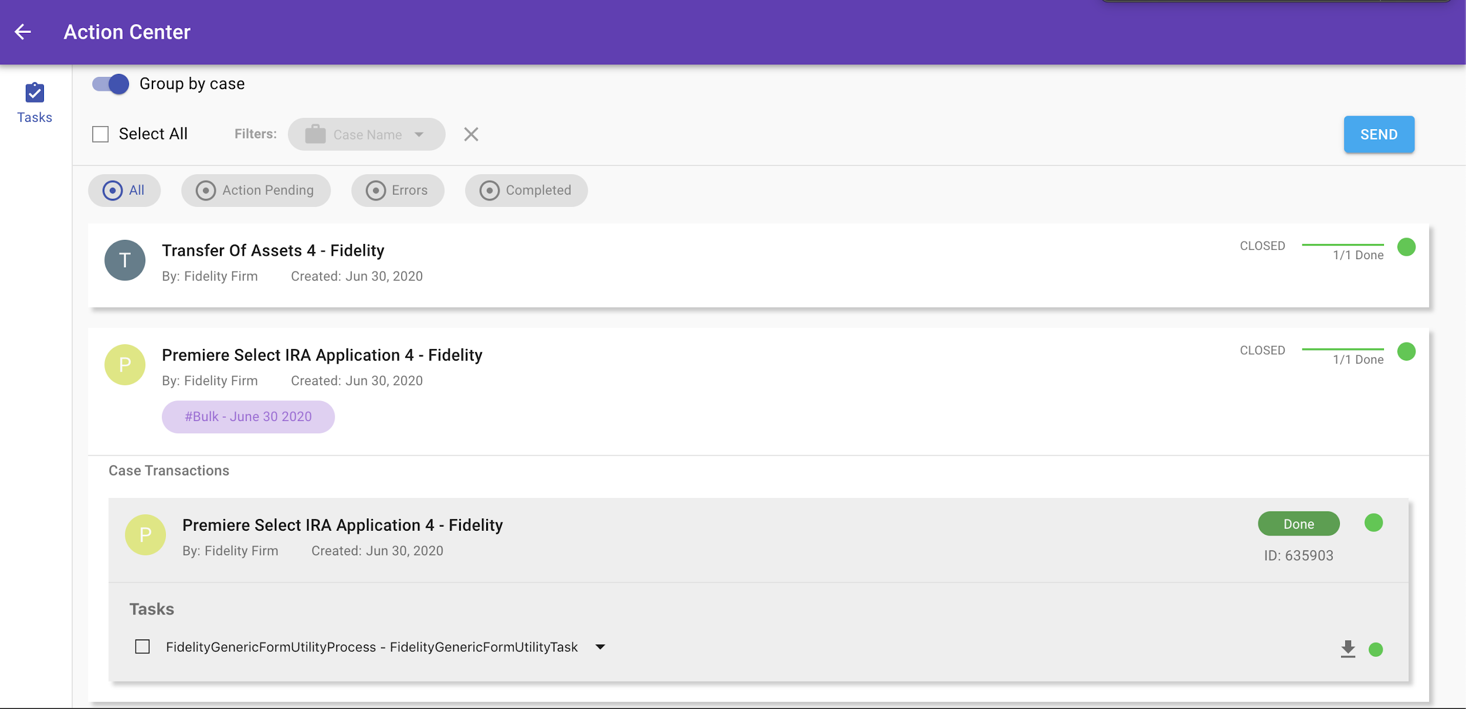This screenshot has height=709, width=1466.
Task: Click CLOSED status on Transfer Of Assets row
Action: point(1262,246)
